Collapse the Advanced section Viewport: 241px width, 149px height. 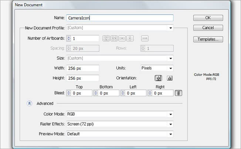pyautogui.click(x=30, y=103)
